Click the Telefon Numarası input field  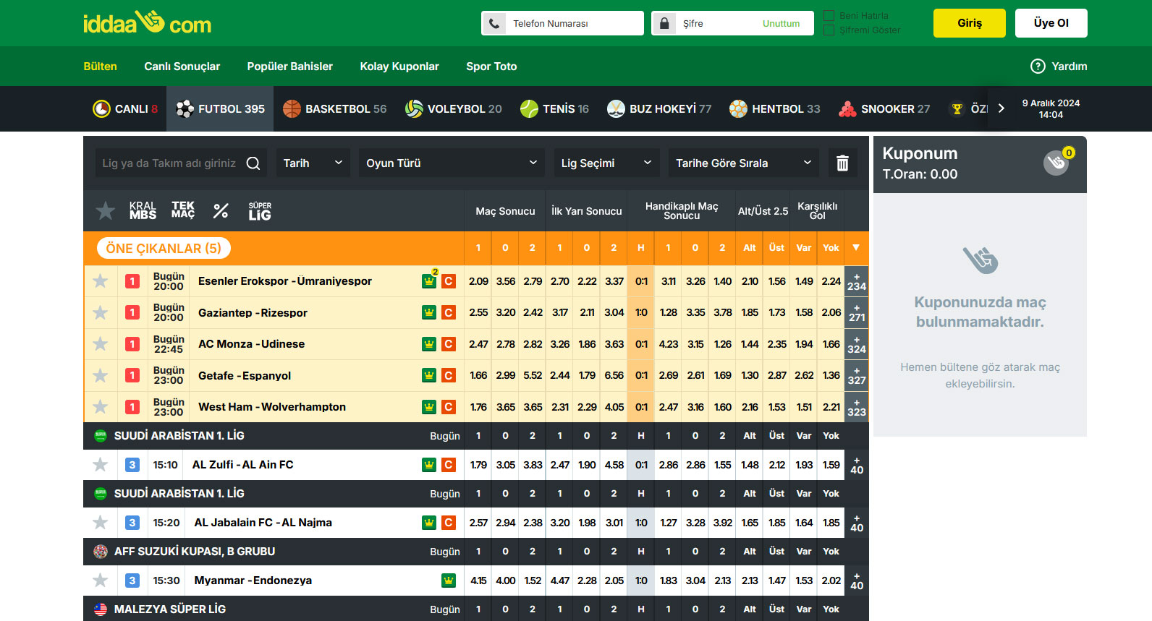click(x=562, y=23)
